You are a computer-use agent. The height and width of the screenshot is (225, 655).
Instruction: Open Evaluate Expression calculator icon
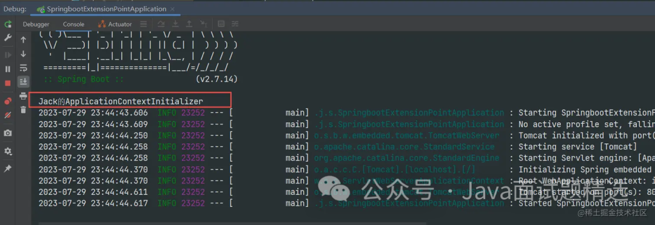pos(221,24)
